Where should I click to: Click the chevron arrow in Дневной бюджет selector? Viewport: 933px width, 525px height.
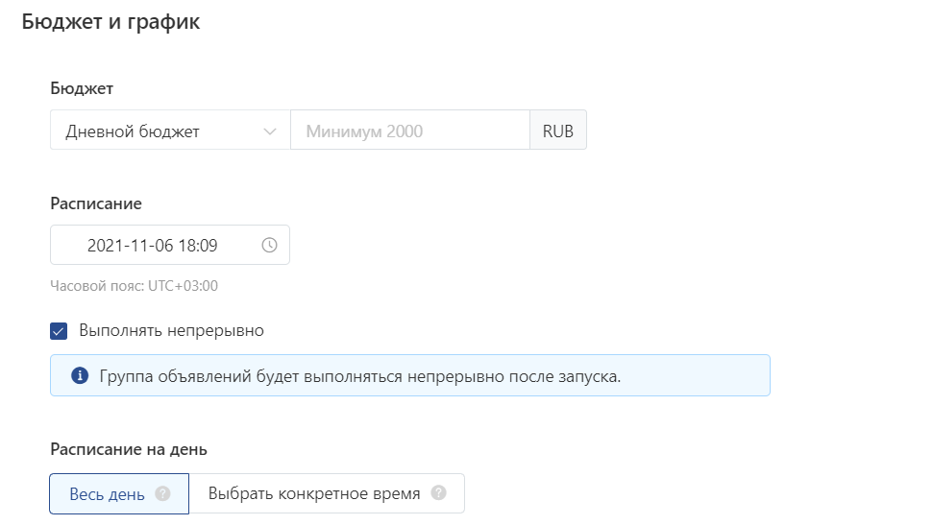point(270,131)
